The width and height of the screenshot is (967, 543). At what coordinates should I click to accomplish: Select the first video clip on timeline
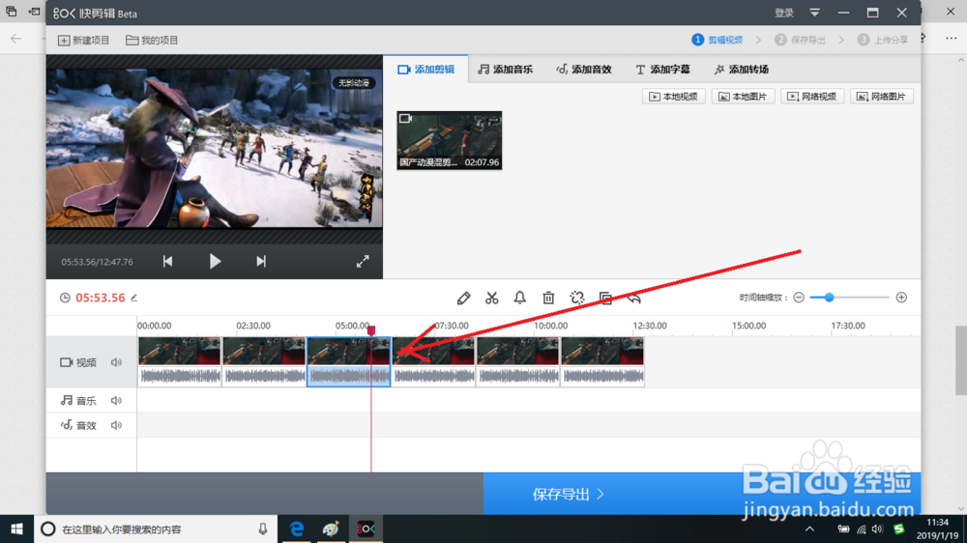[180, 361]
